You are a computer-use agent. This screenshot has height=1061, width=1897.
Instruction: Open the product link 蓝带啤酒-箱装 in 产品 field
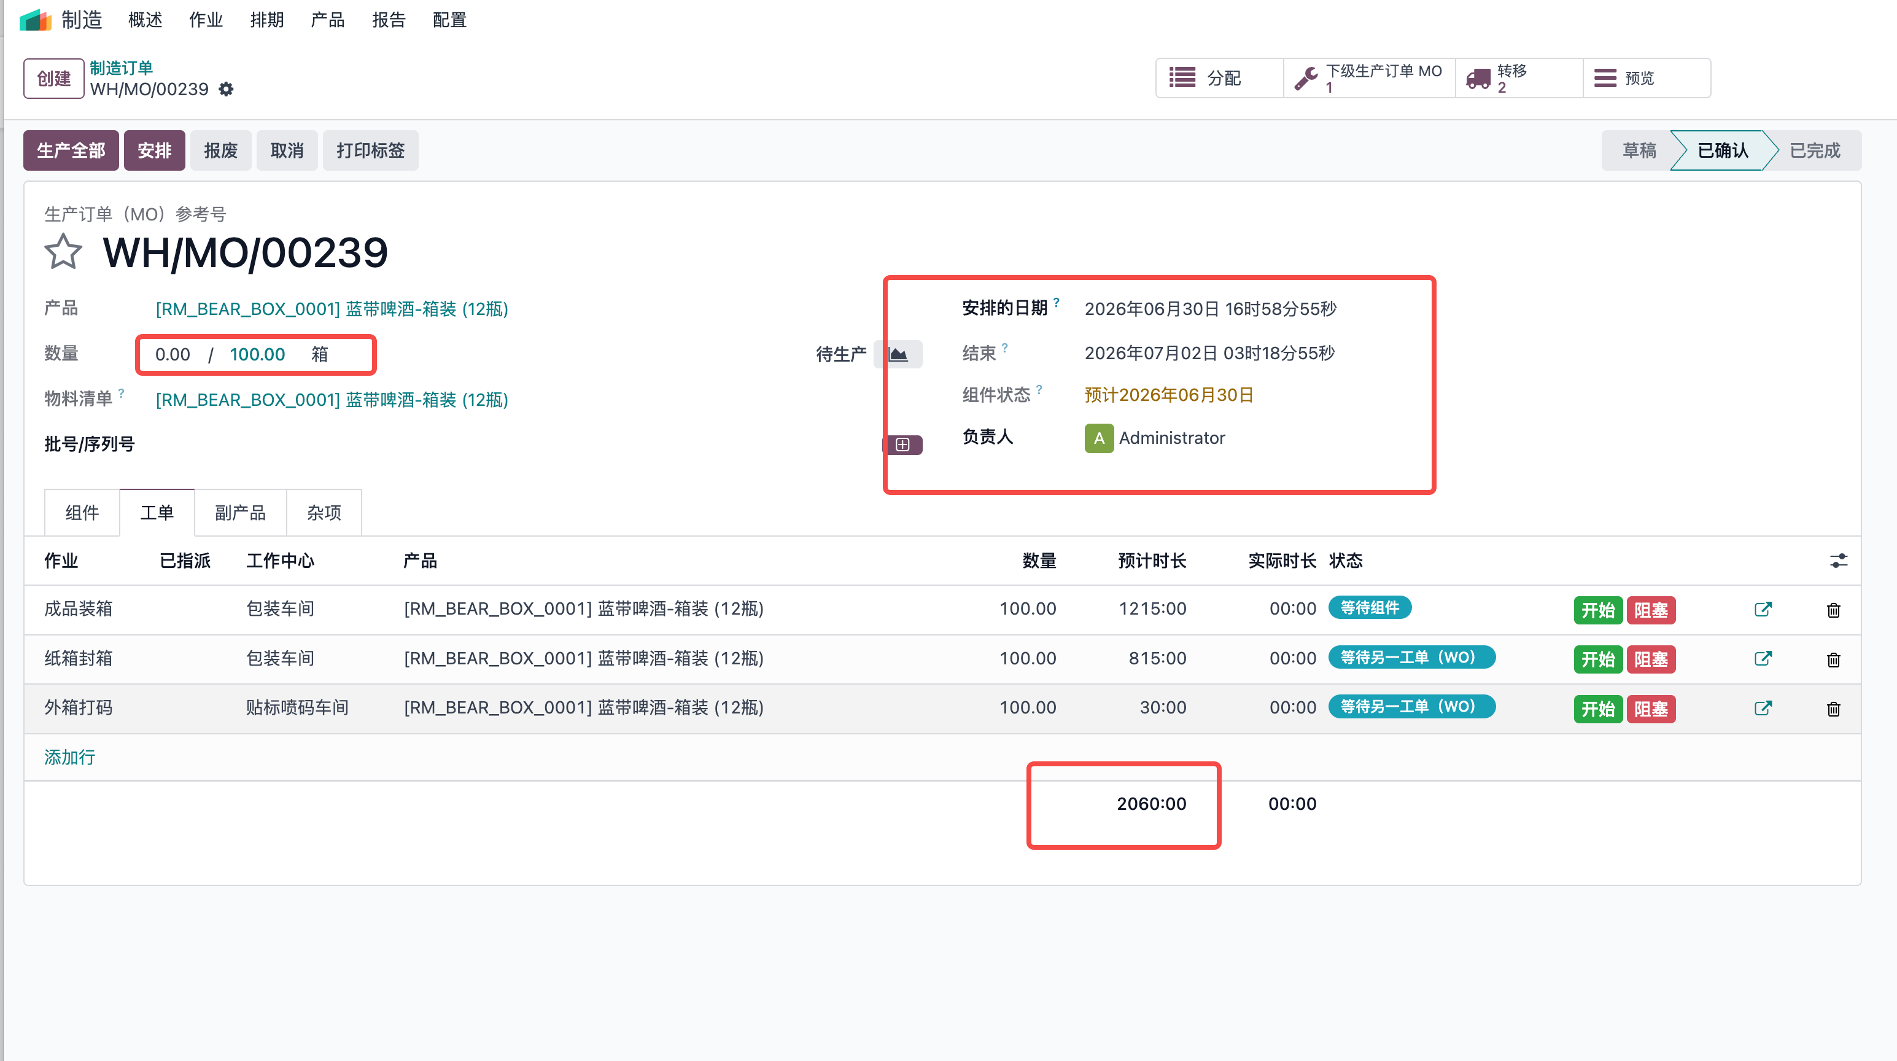click(x=332, y=309)
